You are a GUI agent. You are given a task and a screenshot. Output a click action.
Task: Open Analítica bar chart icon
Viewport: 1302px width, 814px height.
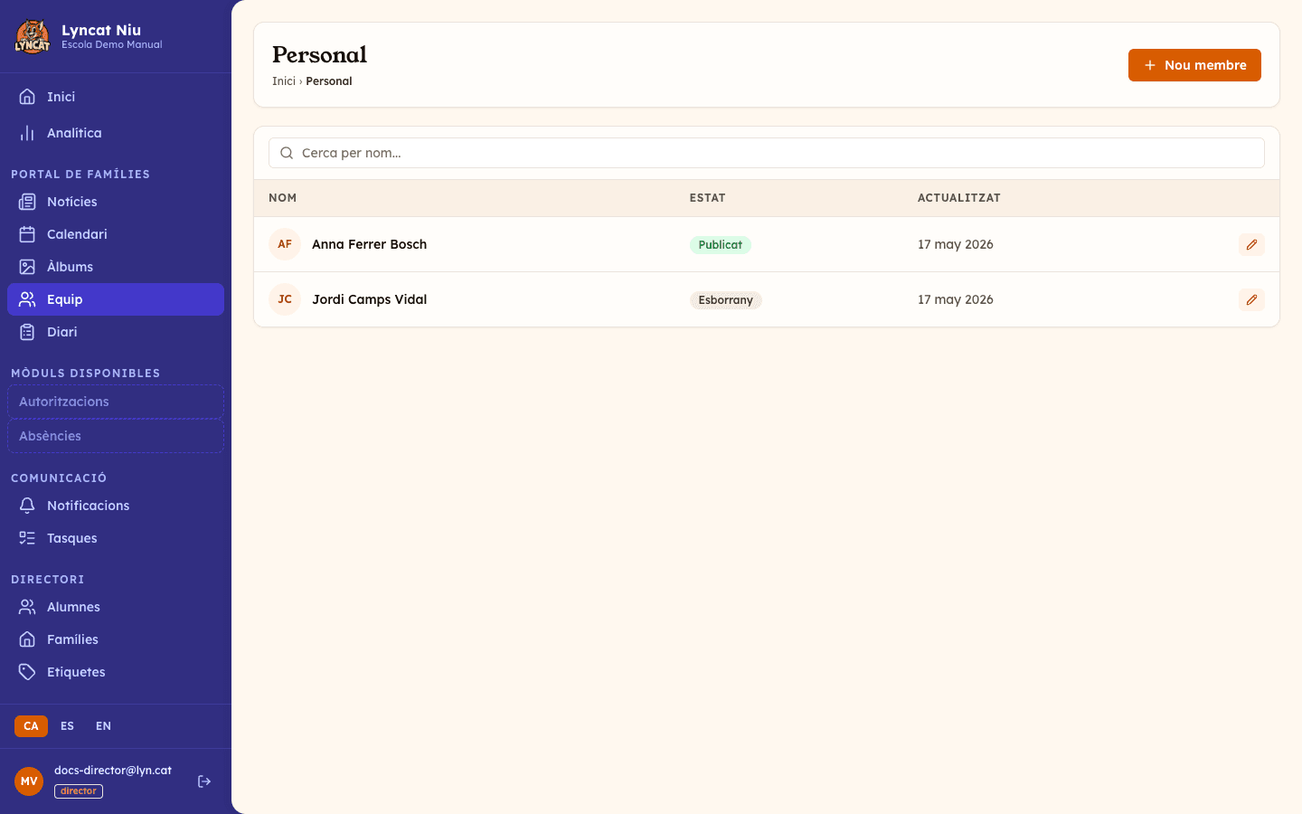27,133
